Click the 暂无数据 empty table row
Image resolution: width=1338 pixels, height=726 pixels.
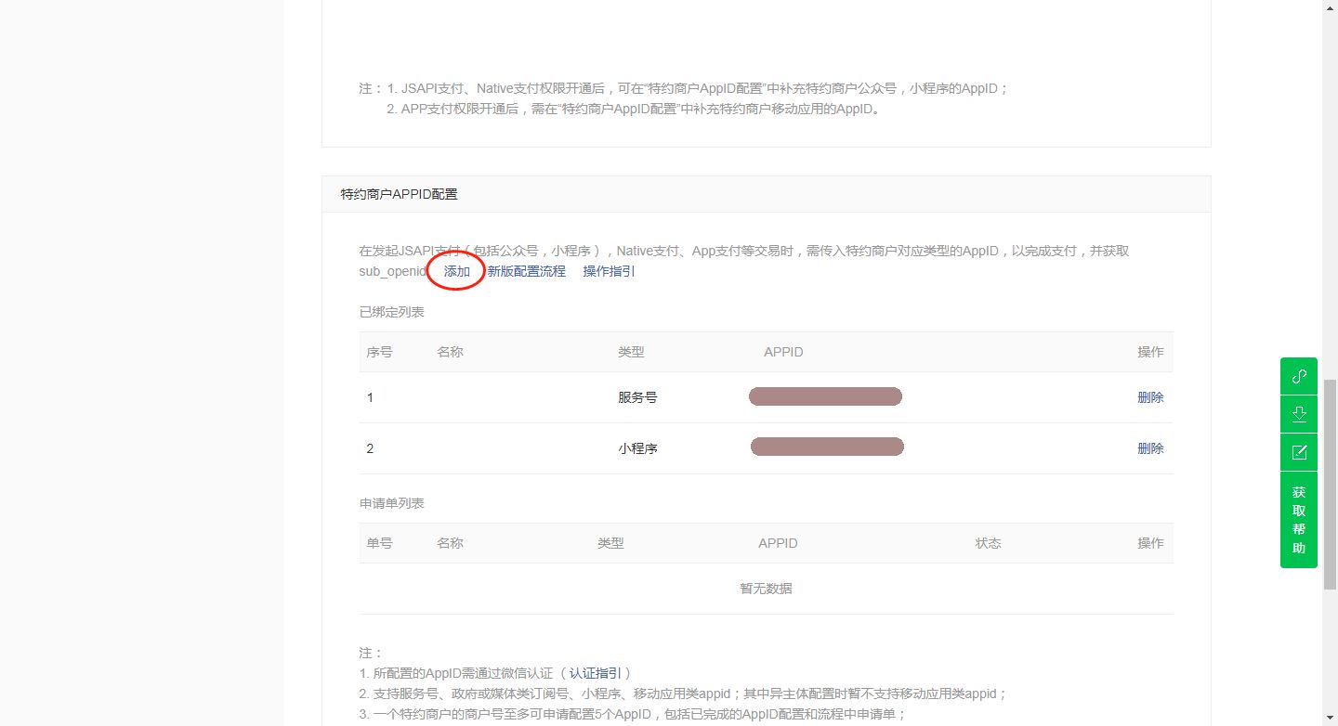(766, 589)
